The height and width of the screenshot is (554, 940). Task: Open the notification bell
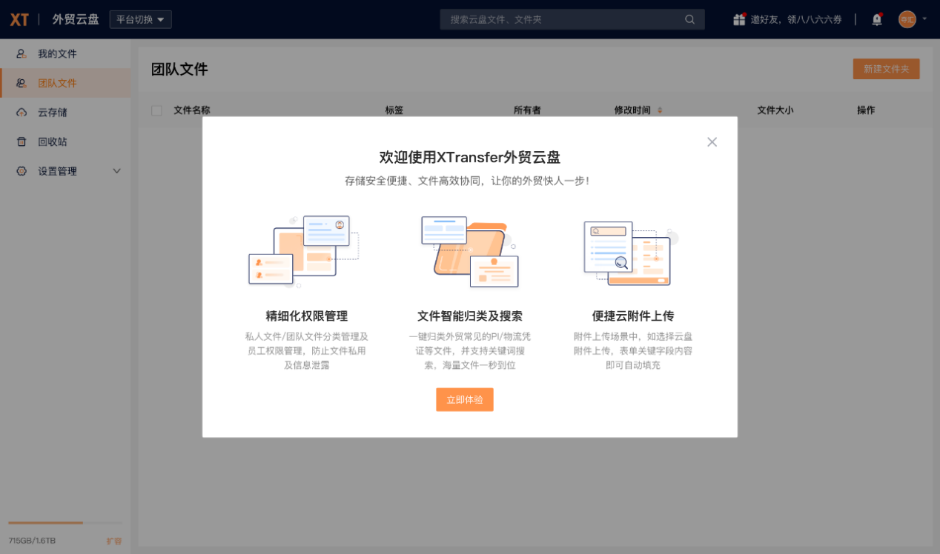[x=877, y=19]
